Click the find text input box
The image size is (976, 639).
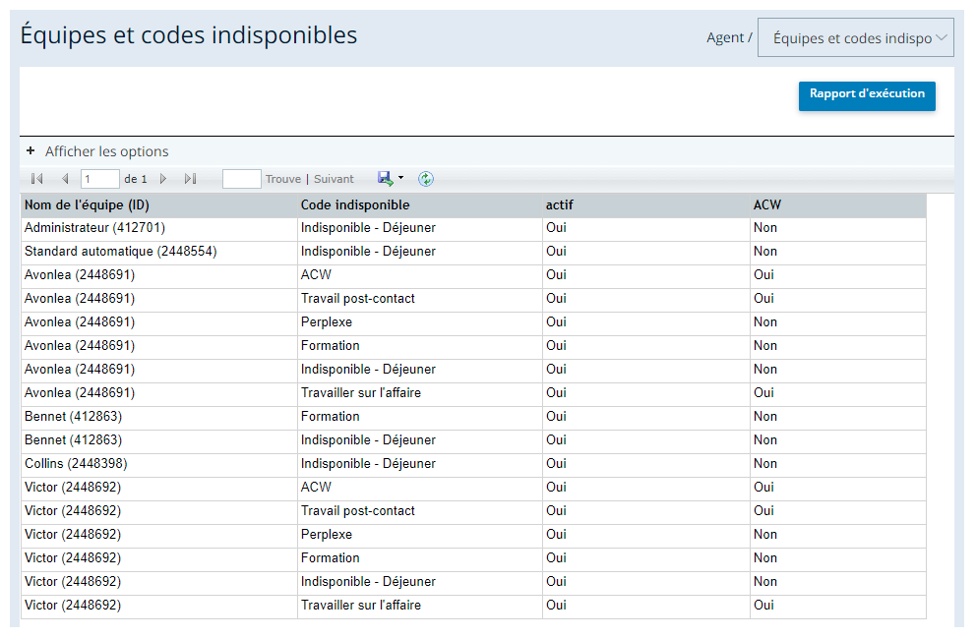pyautogui.click(x=241, y=179)
